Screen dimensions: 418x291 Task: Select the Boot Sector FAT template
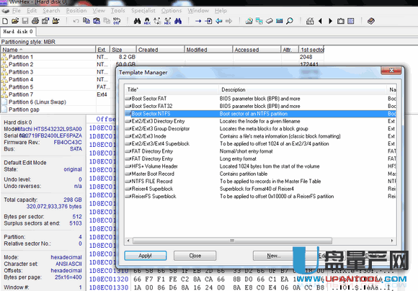coord(260,99)
